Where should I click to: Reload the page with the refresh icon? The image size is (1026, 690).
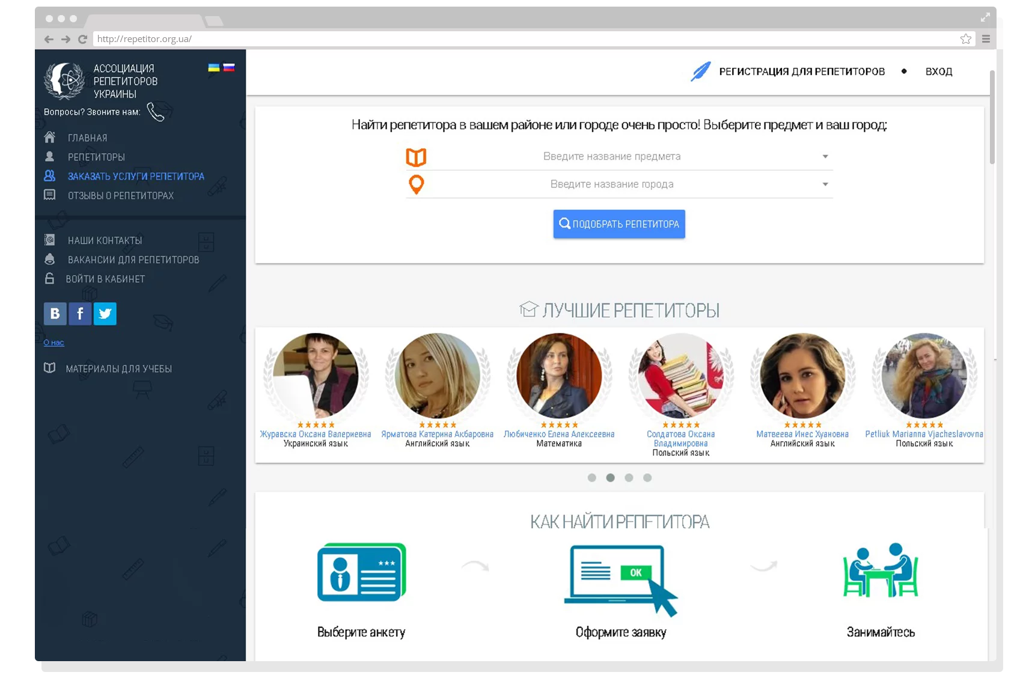coord(82,39)
